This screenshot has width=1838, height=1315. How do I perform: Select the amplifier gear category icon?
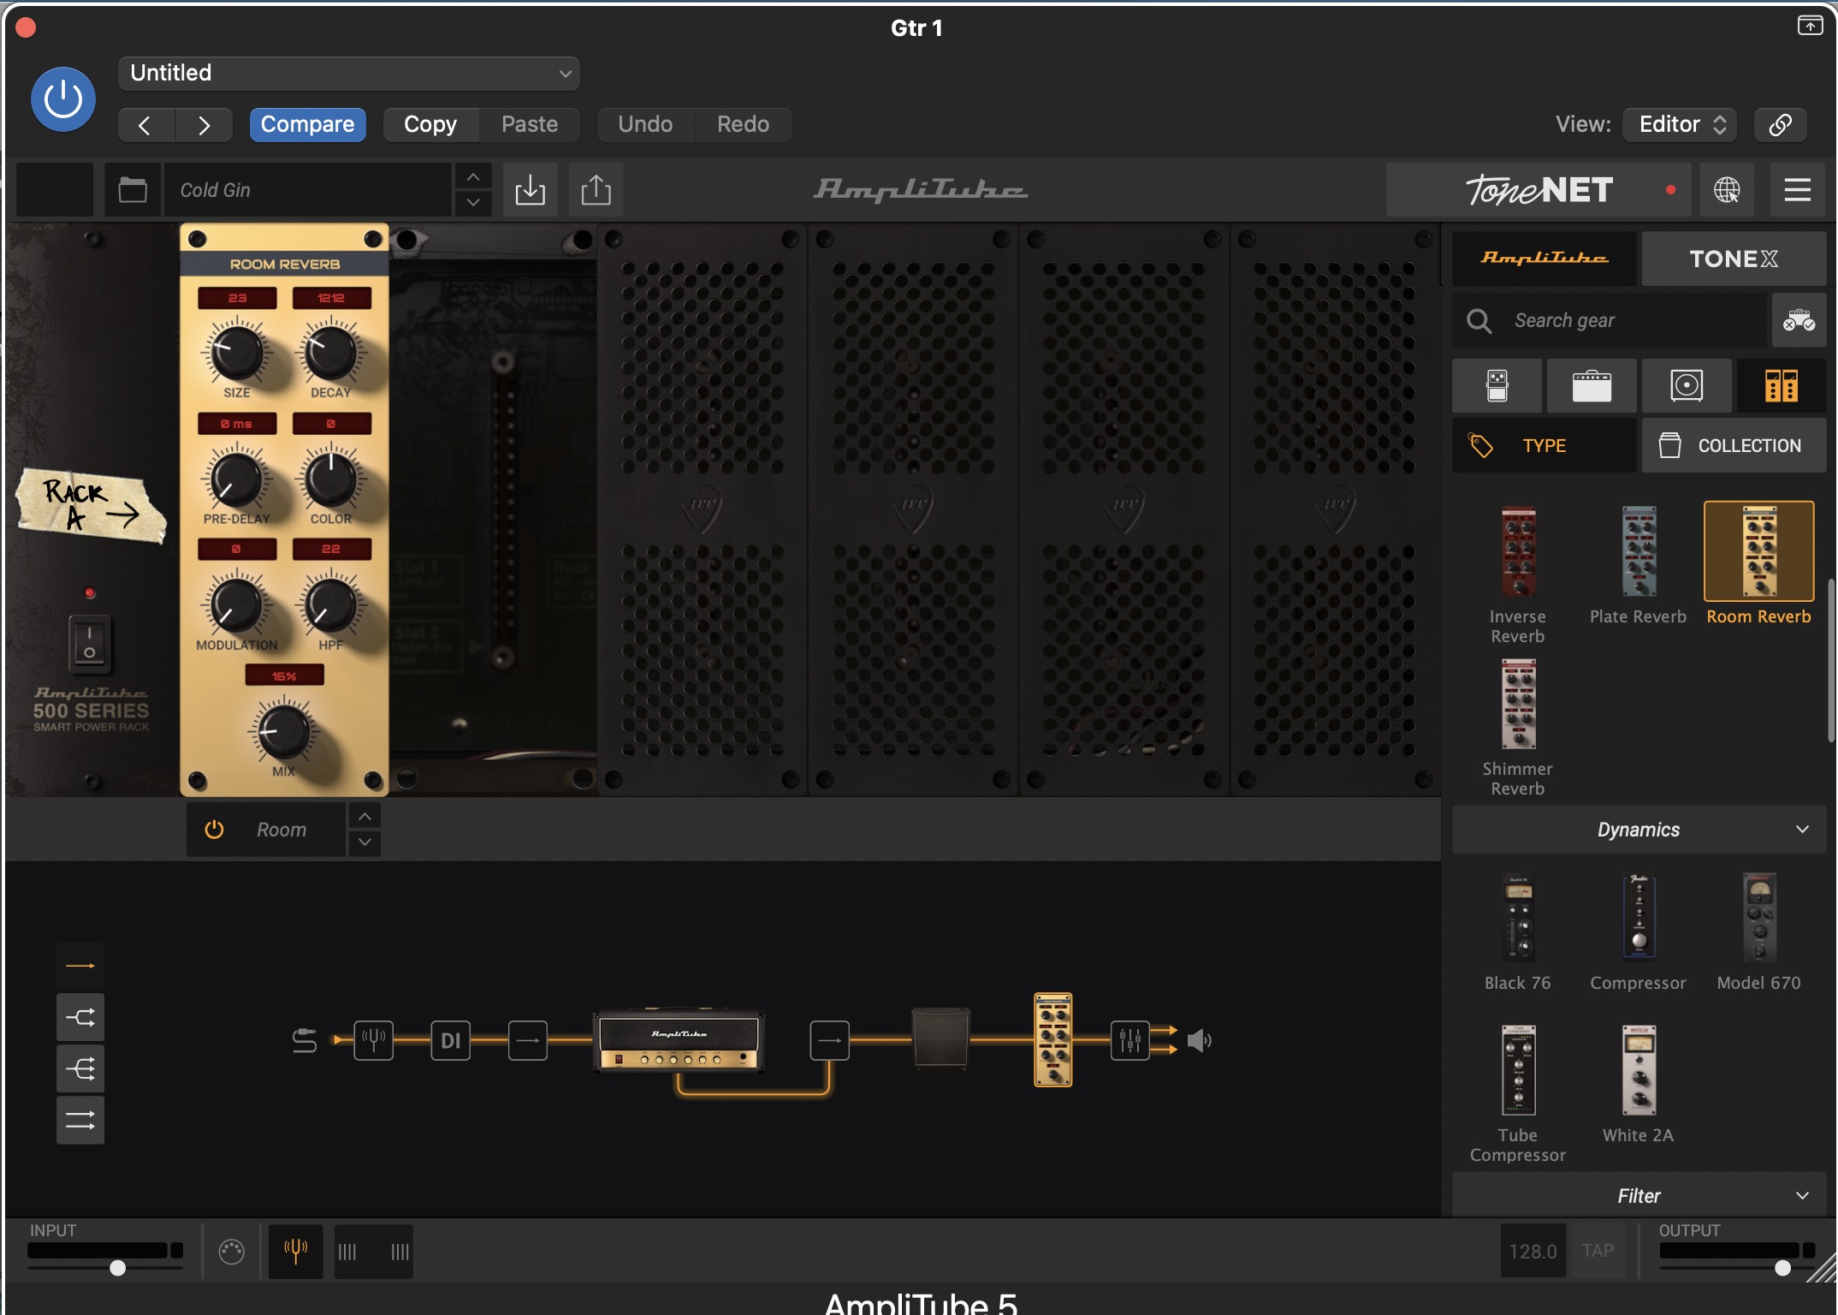[1591, 386]
